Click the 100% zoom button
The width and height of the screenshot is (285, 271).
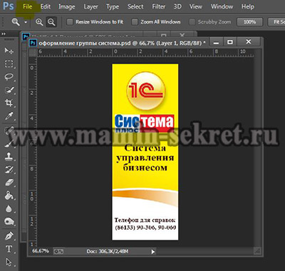(x=249, y=22)
